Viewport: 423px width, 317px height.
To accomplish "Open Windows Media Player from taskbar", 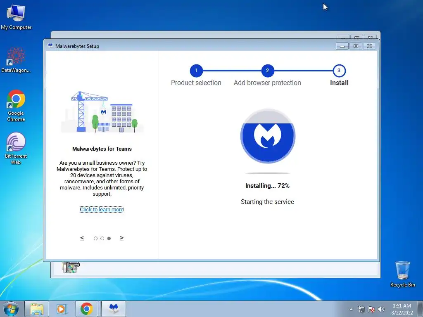I will pyautogui.click(x=62, y=309).
